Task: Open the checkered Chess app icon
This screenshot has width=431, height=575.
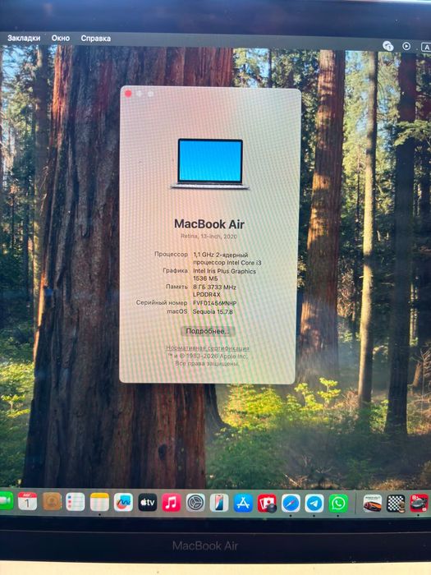Action: tap(396, 503)
